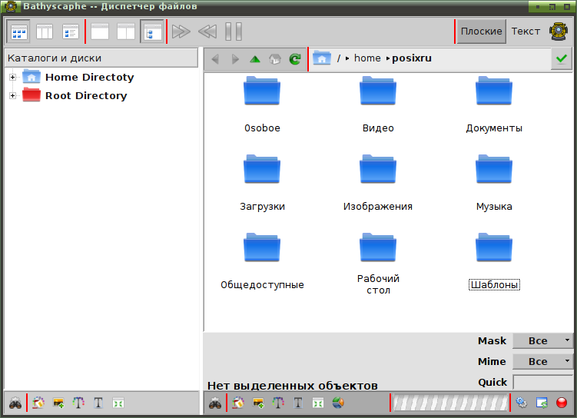Click the green checkmark confirm button
The image size is (577, 418).
click(x=562, y=58)
